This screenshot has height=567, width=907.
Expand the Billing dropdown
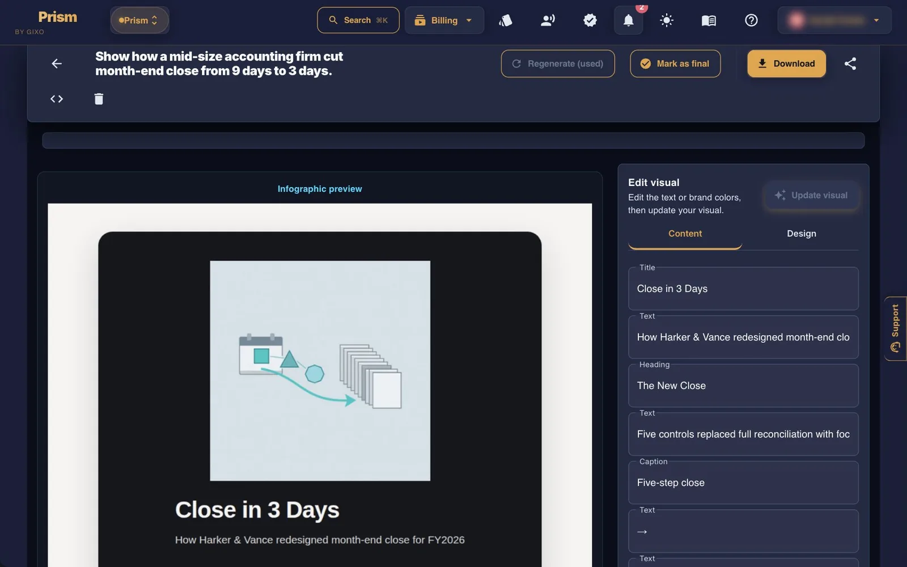[x=444, y=20]
